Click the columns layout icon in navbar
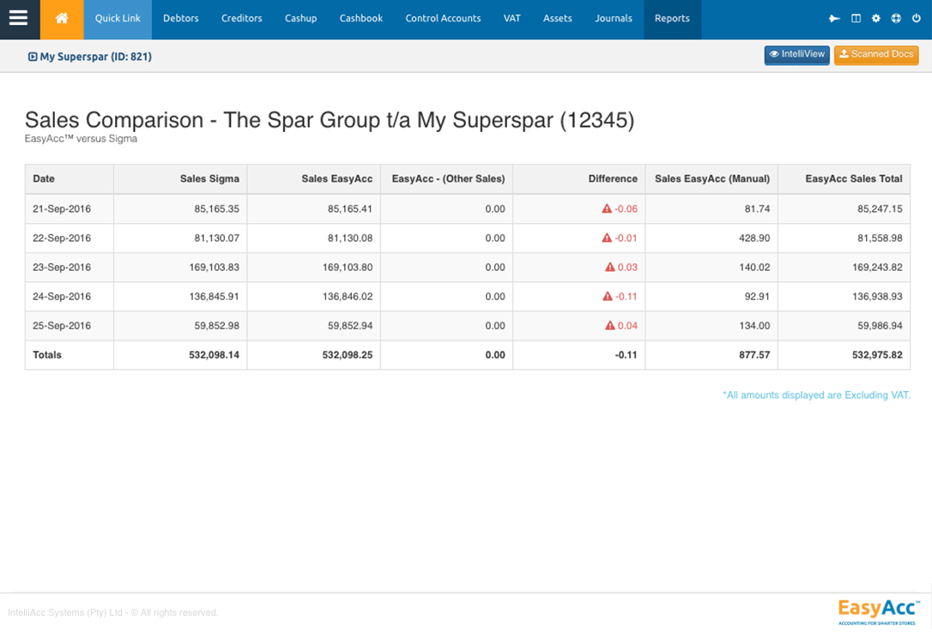Image resolution: width=932 pixels, height=632 pixels. pyautogui.click(x=856, y=18)
